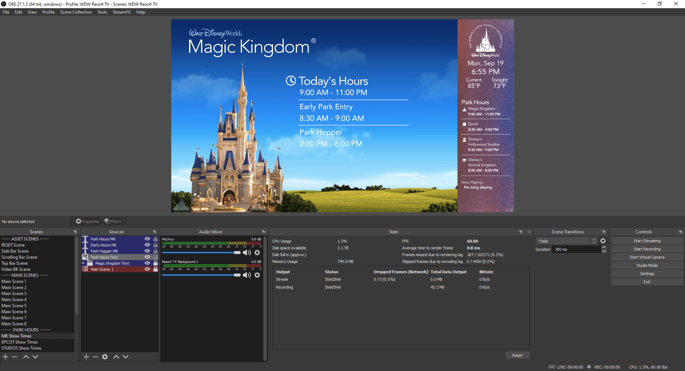Mute the Mic/Aux speaker icon
Screen dimensions: 685x371
pyautogui.click(x=247, y=253)
